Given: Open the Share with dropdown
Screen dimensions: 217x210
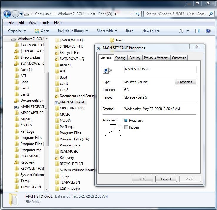Looking at the screenshot, I should coord(107,31).
